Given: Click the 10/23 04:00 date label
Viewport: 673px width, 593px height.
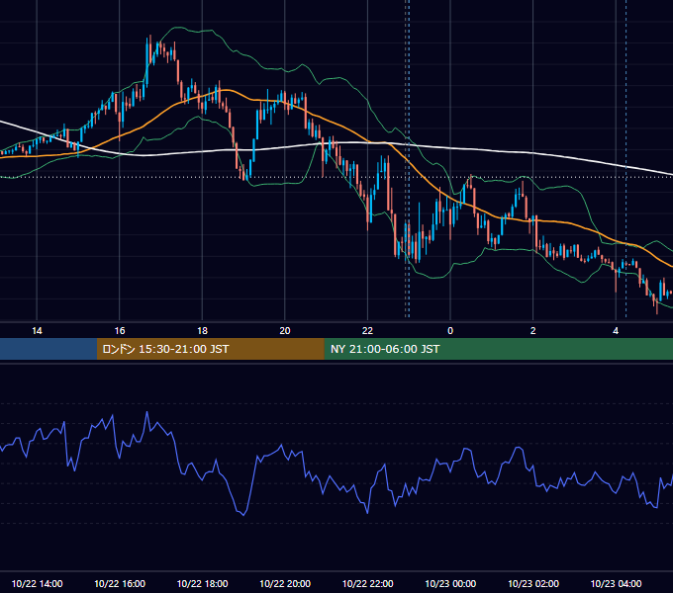Looking at the screenshot, I should point(616,583).
